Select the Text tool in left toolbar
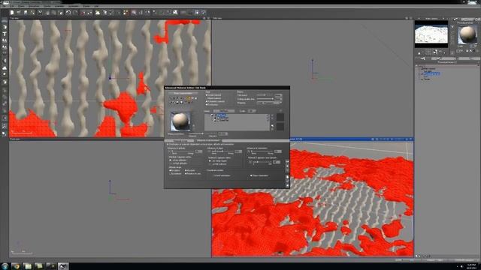 tap(5, 34)
